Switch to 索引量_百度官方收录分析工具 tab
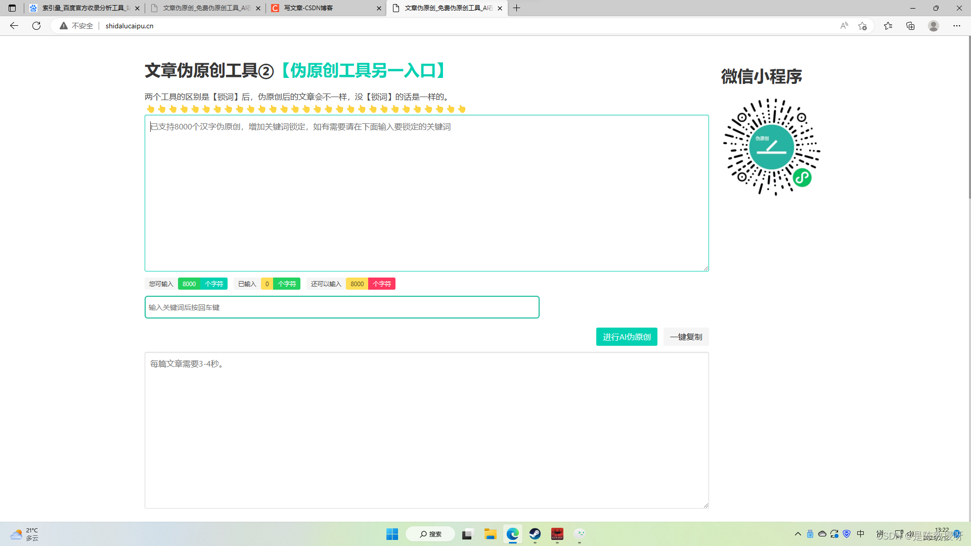This screenshot has width=971, height=546. pyautogui.click(x=83, y=8)
